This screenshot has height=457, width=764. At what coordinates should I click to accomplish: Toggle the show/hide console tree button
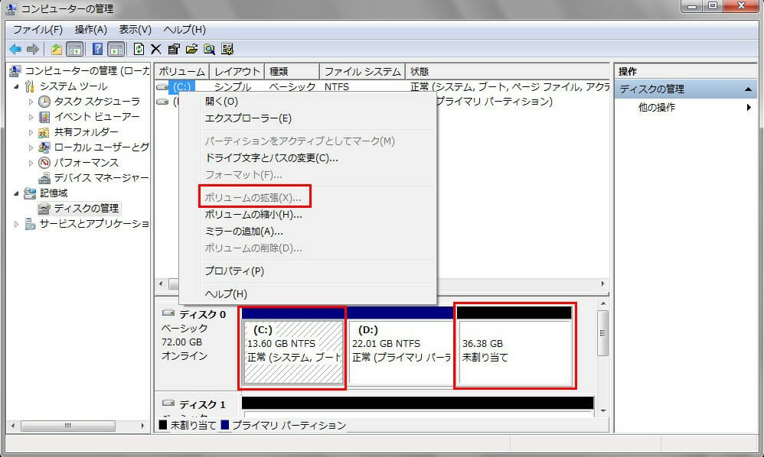point(74,49)
